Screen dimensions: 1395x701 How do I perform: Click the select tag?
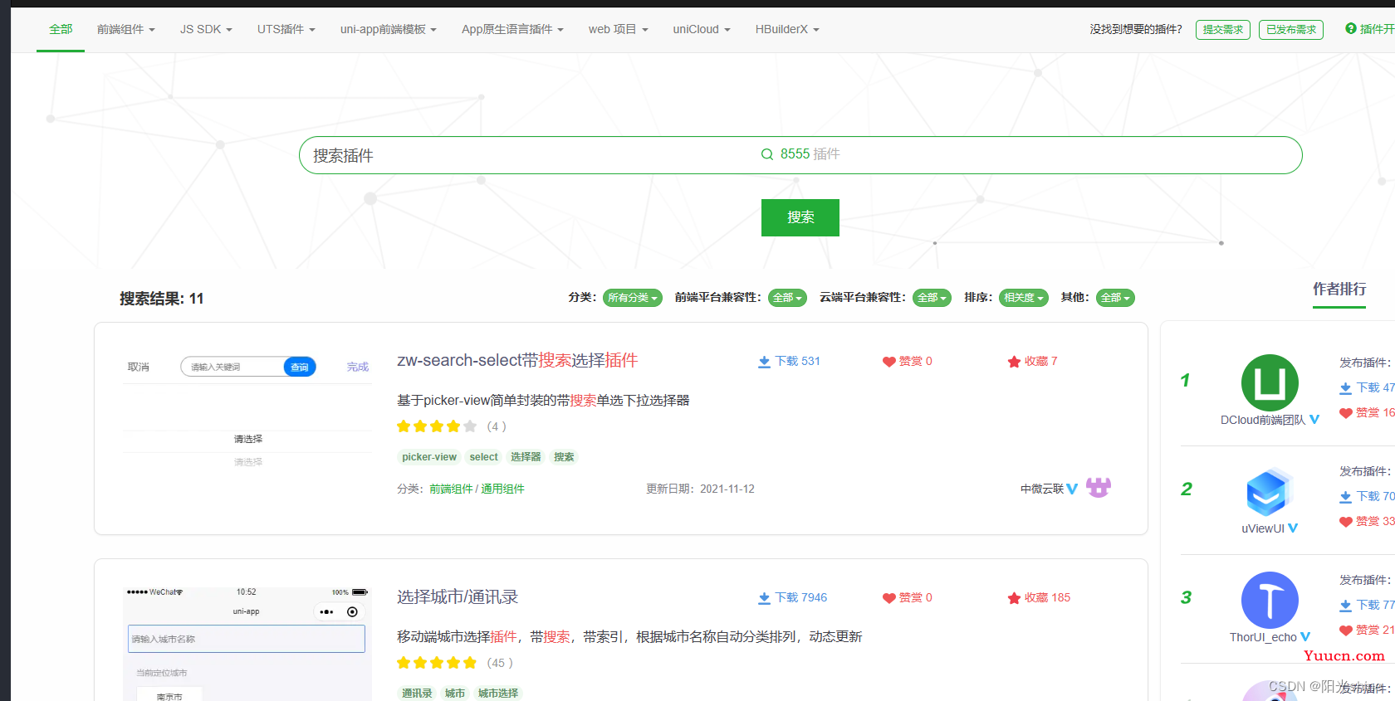pos(483,457)
